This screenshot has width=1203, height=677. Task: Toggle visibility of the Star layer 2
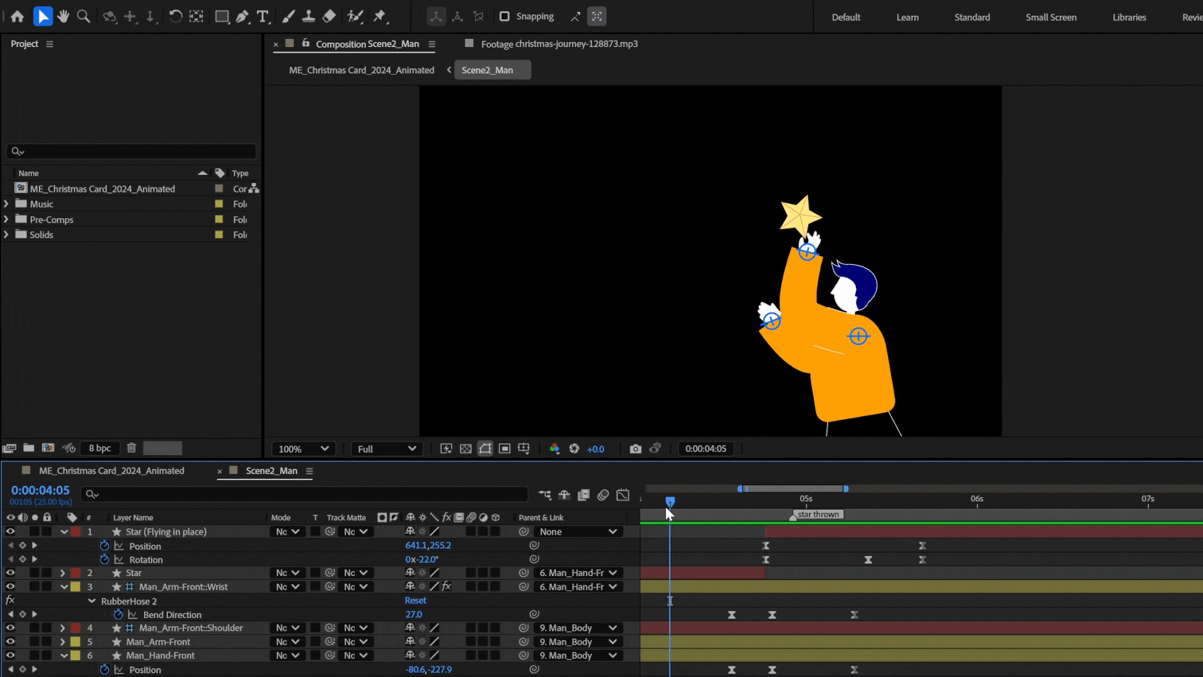[x=10, y=573]
